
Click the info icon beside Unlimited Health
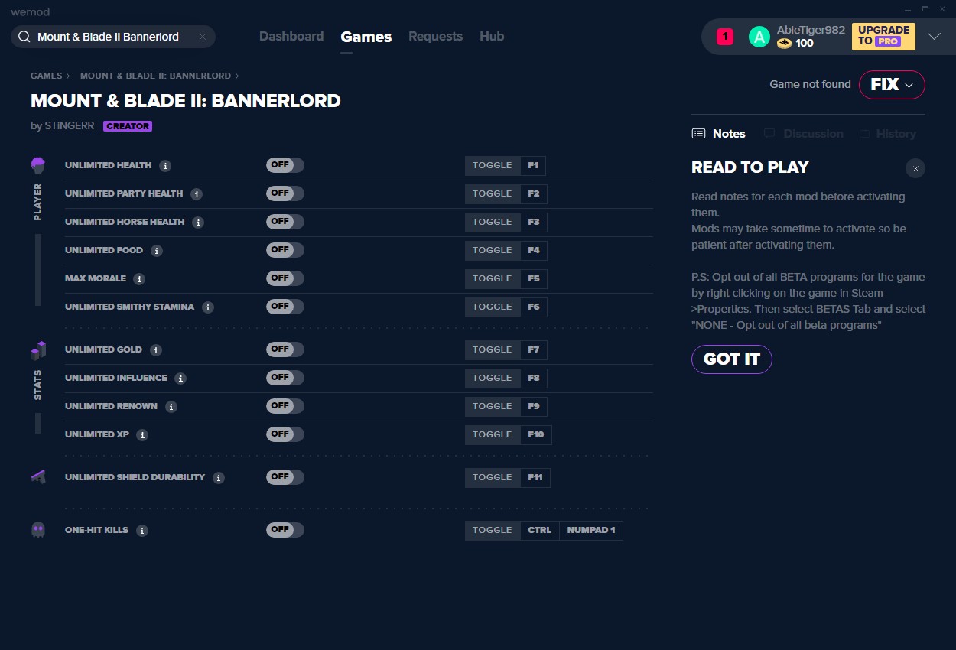[165, 166]
